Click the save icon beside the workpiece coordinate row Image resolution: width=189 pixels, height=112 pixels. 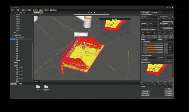click(172, 24)
